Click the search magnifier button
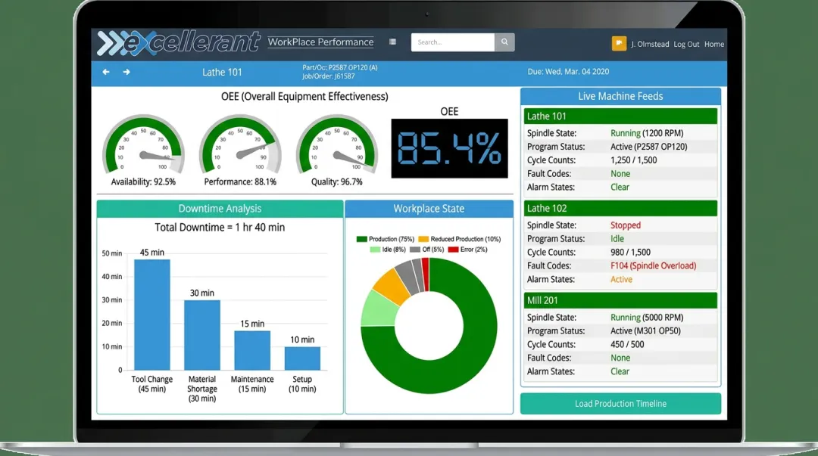Viewport: 818px width, 456px height. 504,42
